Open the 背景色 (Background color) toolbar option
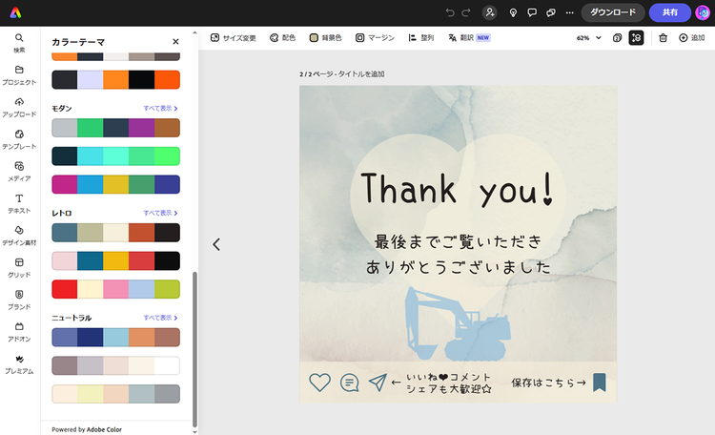The height and width of the screenshot is (435, 715). coord(324,38)
